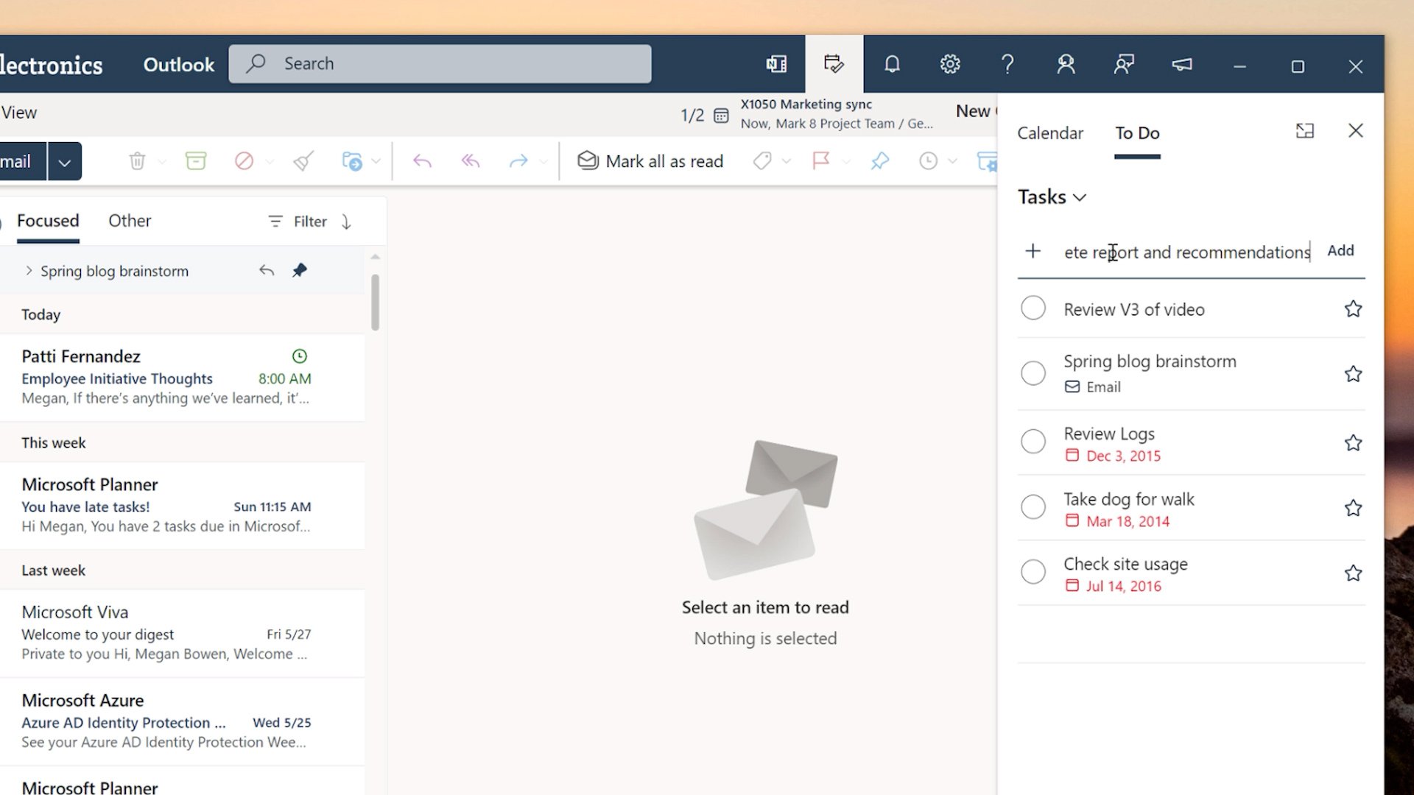Open Help question mark
This screenshot has width=1414, height=795.
click(x=1007, y=64)
